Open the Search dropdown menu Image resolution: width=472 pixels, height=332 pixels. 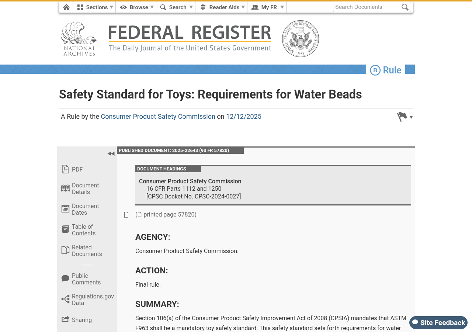[176, 7]
